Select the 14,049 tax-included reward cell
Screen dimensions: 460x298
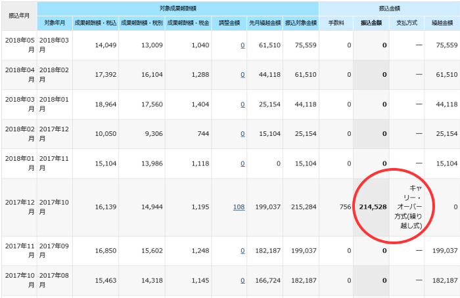click(x=96, y=45)
